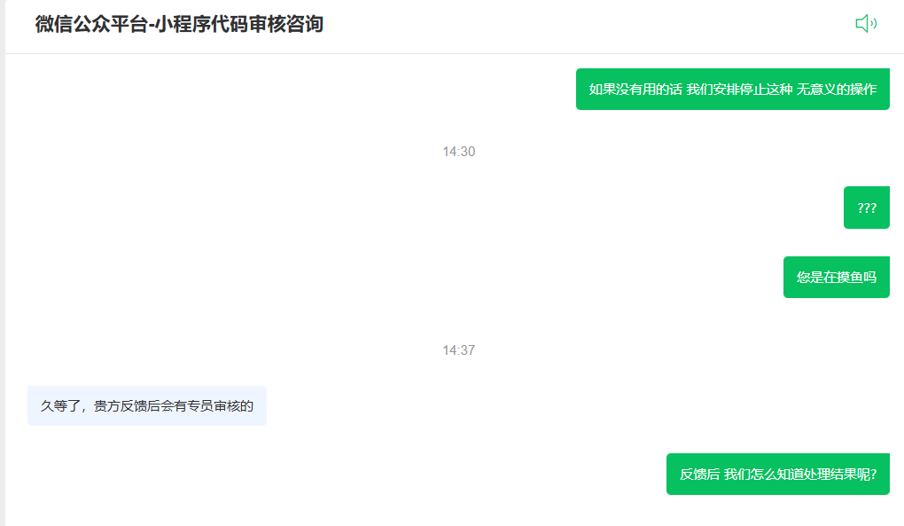
Task: Click the 无意义的操作 phrase in the first message
Action: click(837, 90)
